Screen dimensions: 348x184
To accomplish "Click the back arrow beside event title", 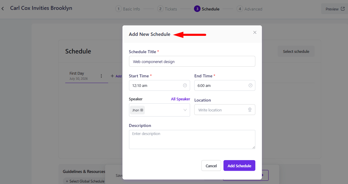I will (x=3, y=9).
